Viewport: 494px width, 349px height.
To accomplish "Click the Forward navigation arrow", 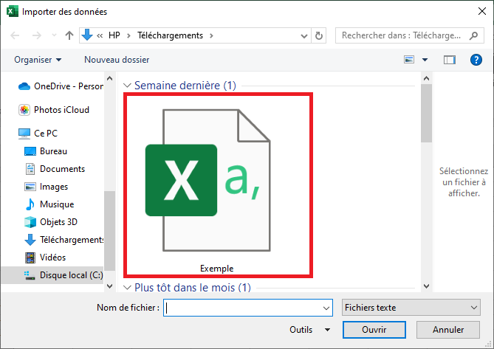I will click(x=37, y=35).
